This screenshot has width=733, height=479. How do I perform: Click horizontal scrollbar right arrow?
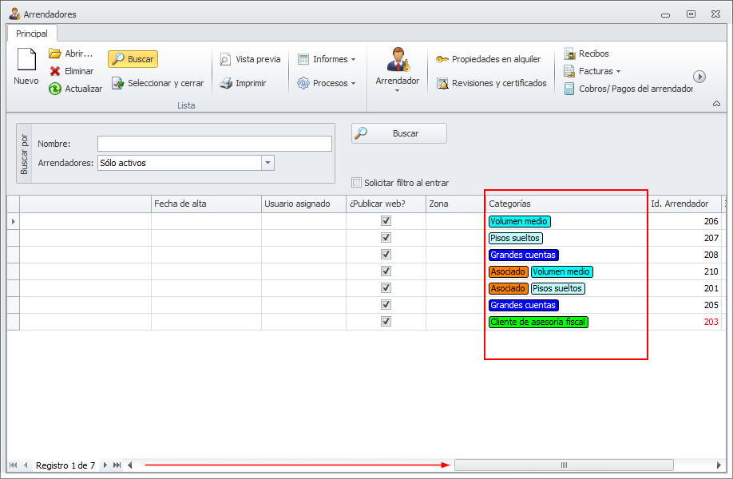tap(719, 465)
